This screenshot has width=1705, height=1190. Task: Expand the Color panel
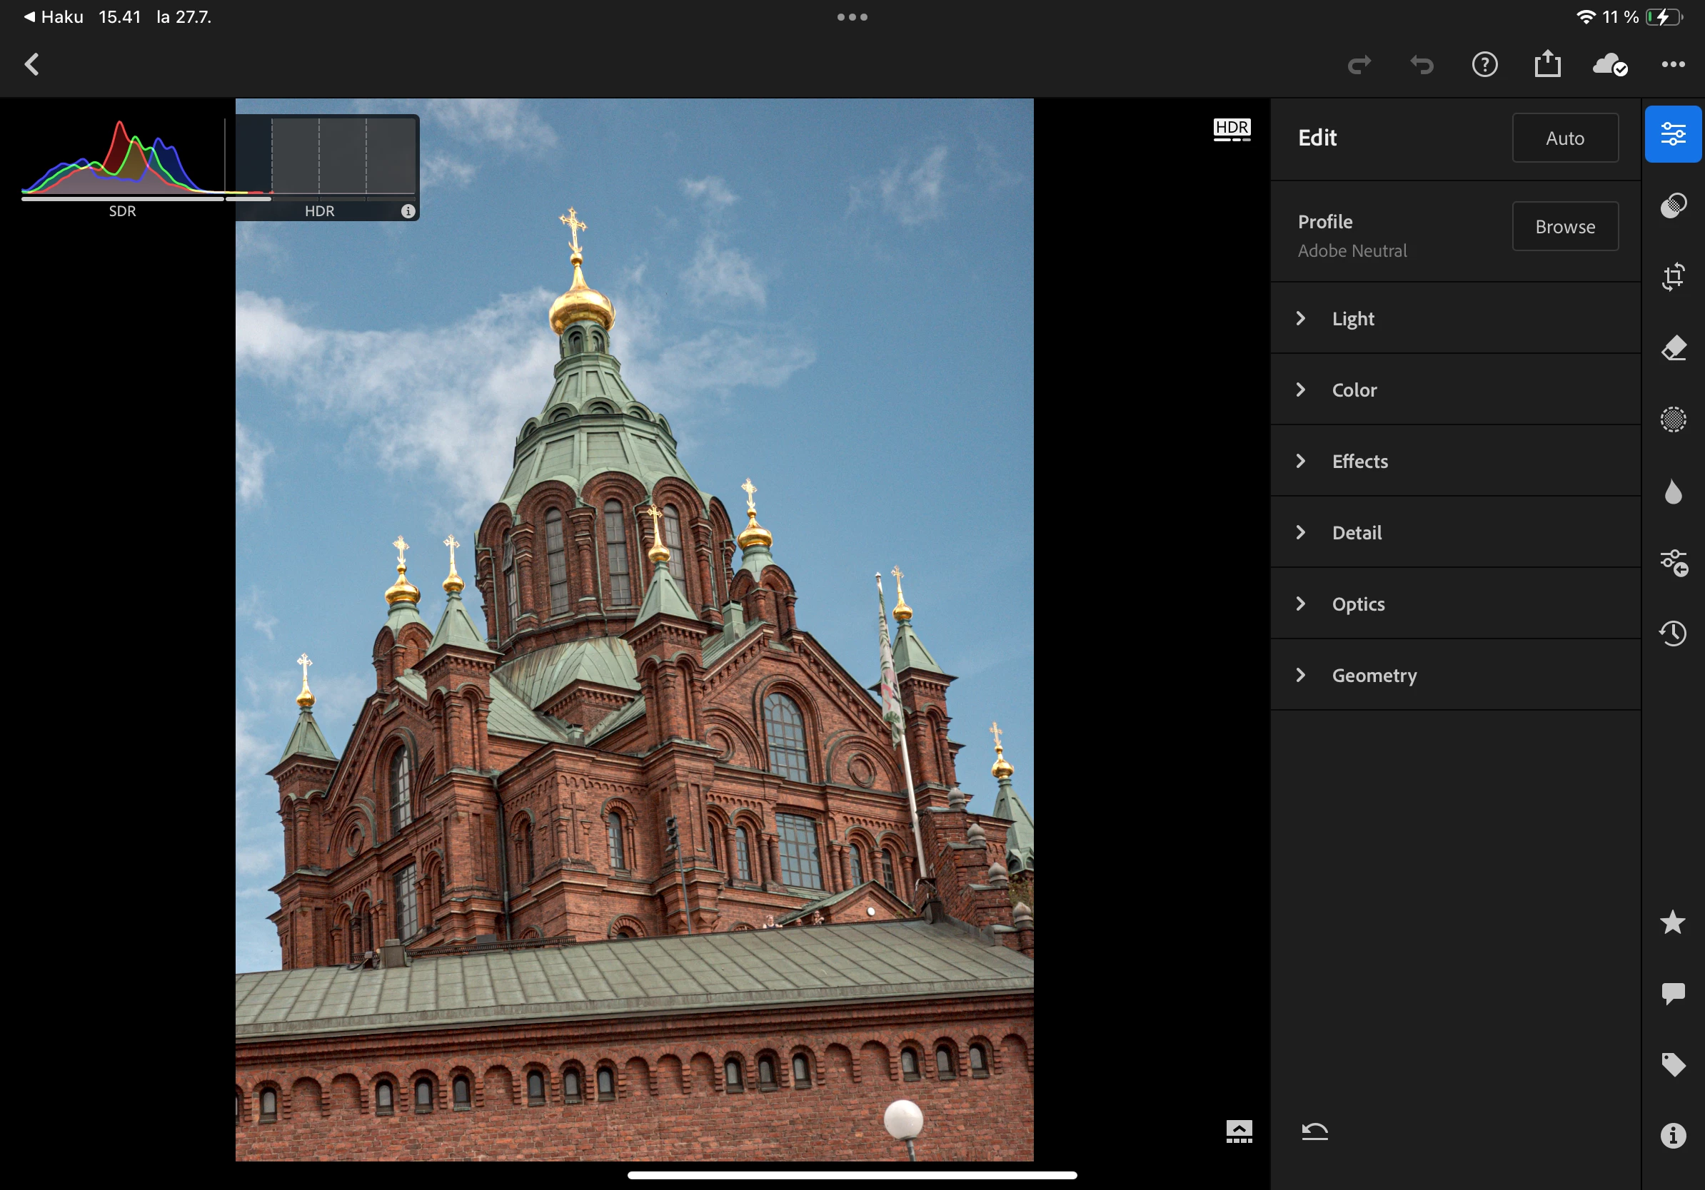pyautogui.click(x=1354, y=390)
